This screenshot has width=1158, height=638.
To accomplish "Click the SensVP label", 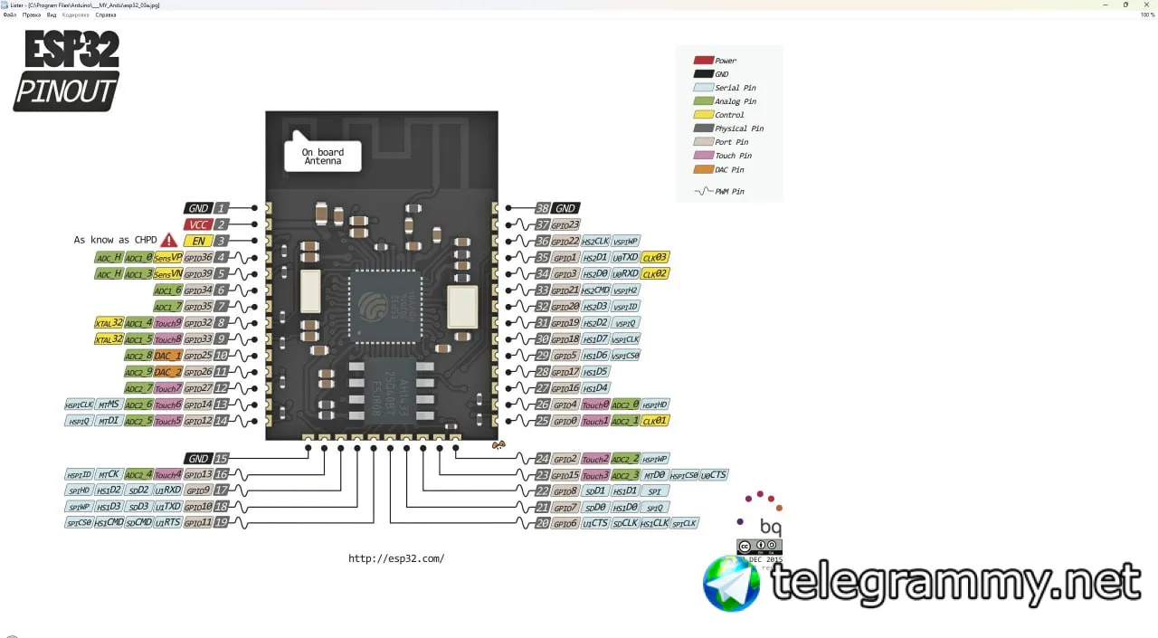I will click(x=168, y=257).
